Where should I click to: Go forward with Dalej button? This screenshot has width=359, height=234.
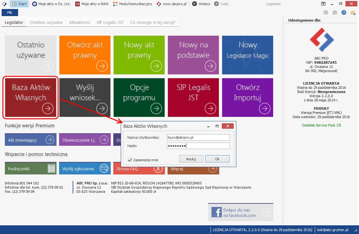click(221, 4)
